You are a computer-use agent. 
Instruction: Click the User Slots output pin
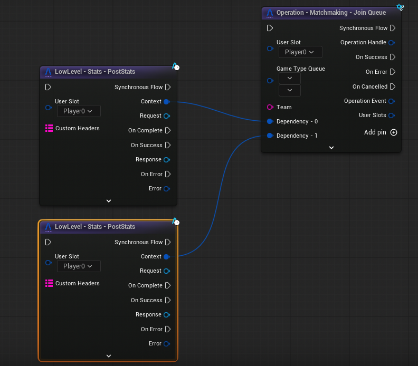pos(392,115)
